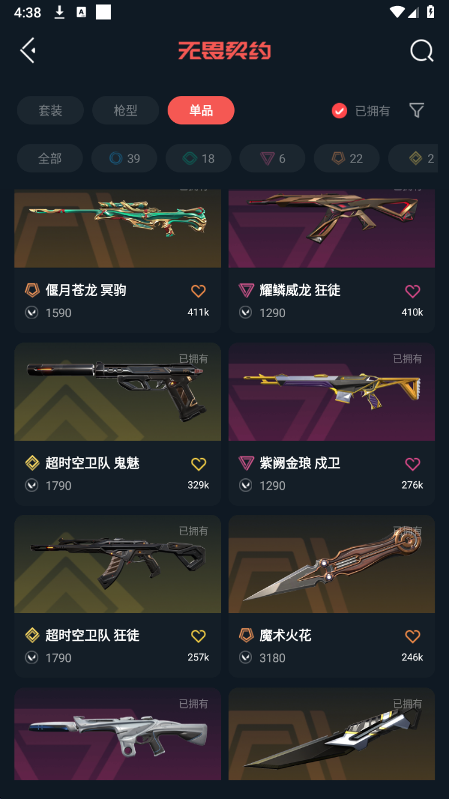Tap heart icon for 紫阙金琅 戍卫
Image resolution: width=449 pixels, height=799 pixels.
412,464
